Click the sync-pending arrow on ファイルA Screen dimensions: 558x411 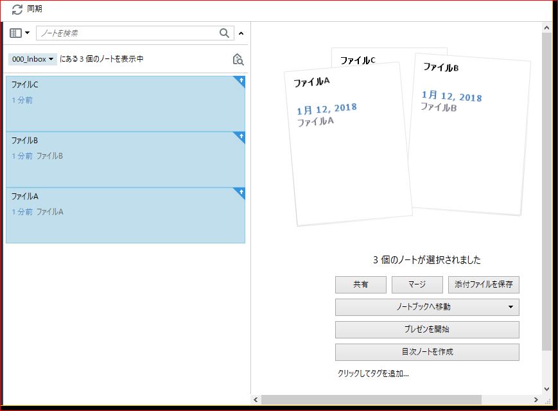pyautogui.click(x=240, y=193)
